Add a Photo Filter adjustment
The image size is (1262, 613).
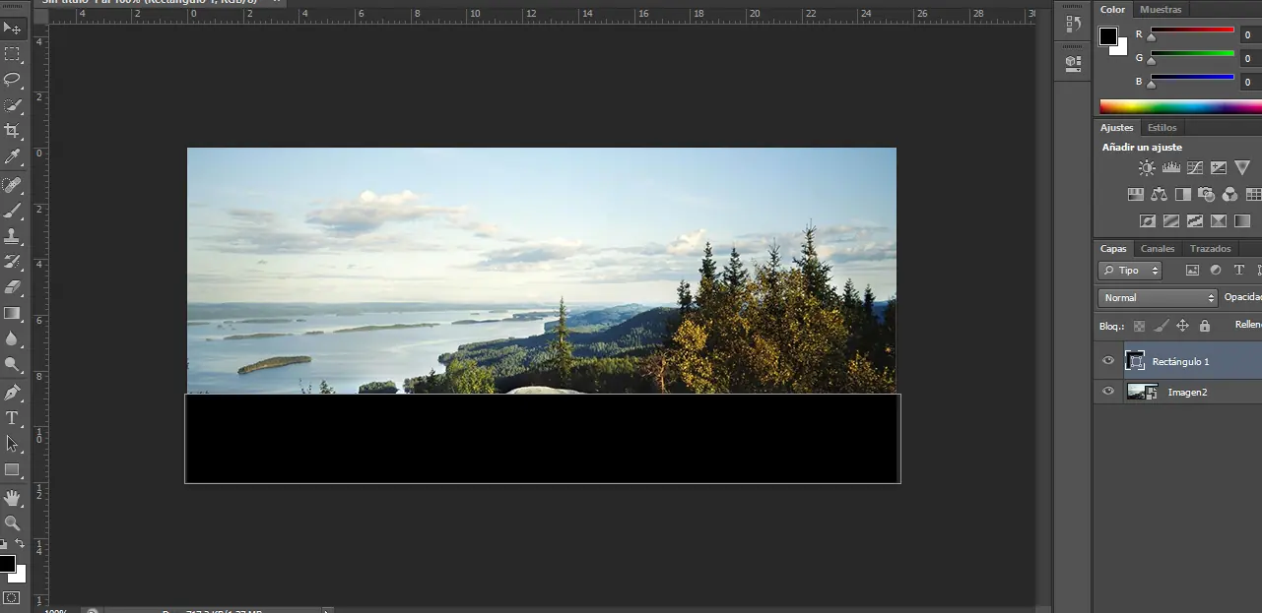[1206, 195]
